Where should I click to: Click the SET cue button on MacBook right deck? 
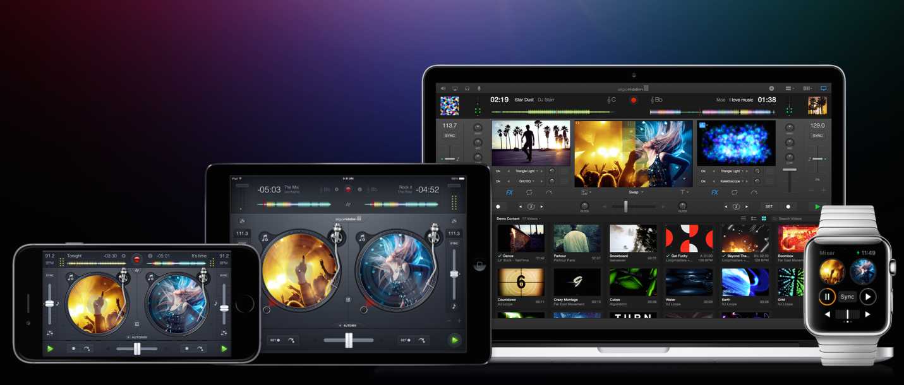pyautogui.click(x=769, y=206)
